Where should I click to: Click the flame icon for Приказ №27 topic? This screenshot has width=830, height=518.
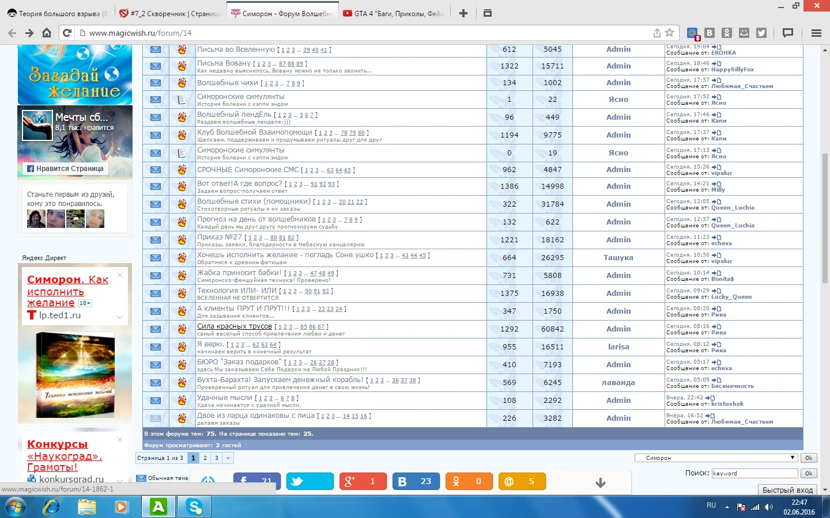point(182,239)
